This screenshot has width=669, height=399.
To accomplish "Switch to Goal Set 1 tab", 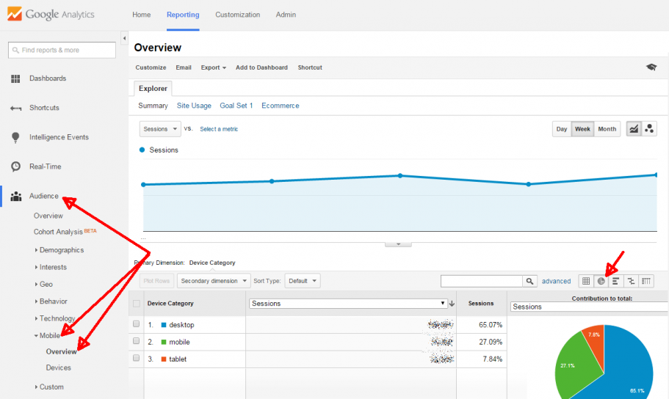I will 236,106.
